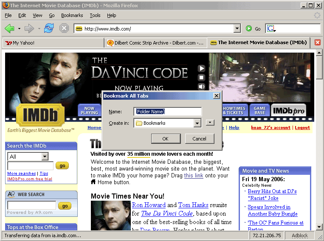Click OK in Bookmark All Tabs dialog
The width and height of the screenshot is (324, 241).
166,139
